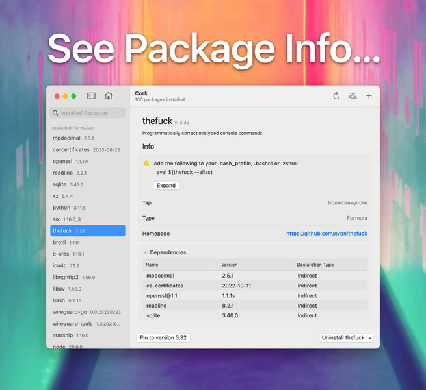Sort by Declaration Type column header
This screenshot has height=390, width=426.
click(x=330, y=265)
